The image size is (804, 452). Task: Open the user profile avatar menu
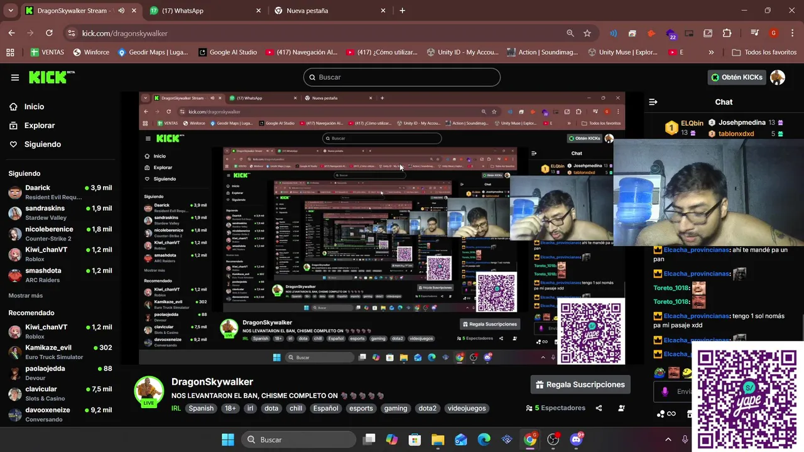778,77
